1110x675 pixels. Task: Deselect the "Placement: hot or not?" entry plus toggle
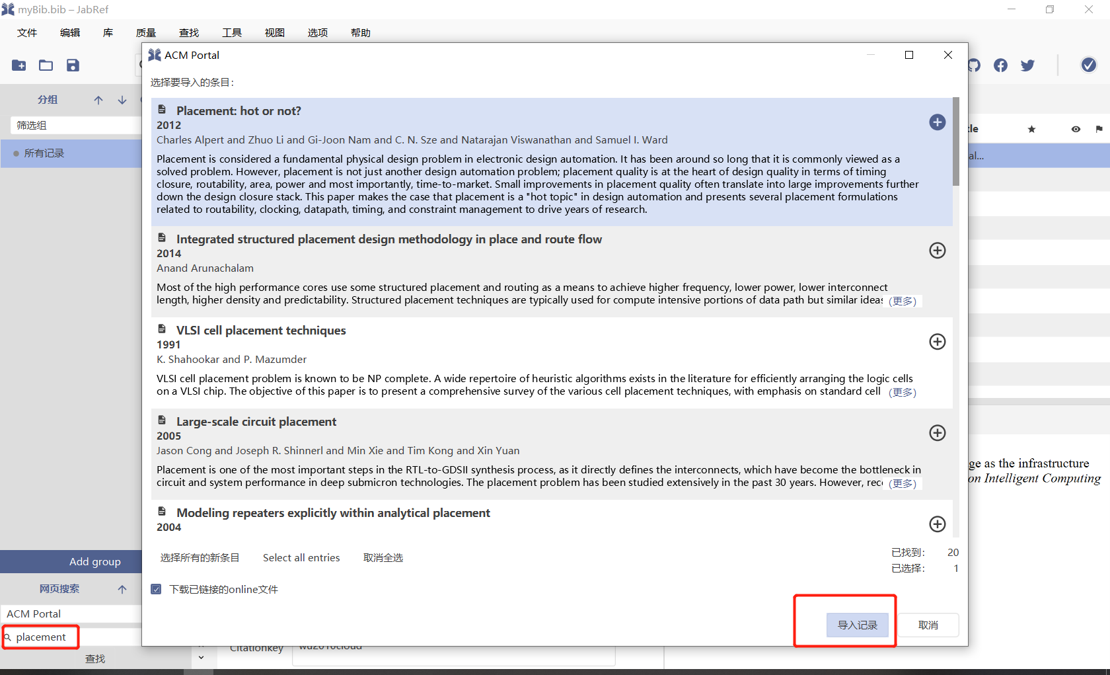coord(938,122)
